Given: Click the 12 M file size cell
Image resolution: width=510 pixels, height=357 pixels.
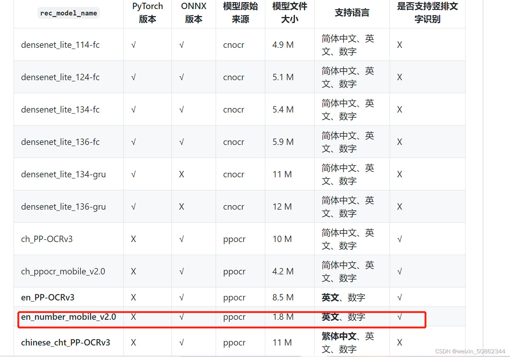Looking at the screenshot, I should (282, 207).
